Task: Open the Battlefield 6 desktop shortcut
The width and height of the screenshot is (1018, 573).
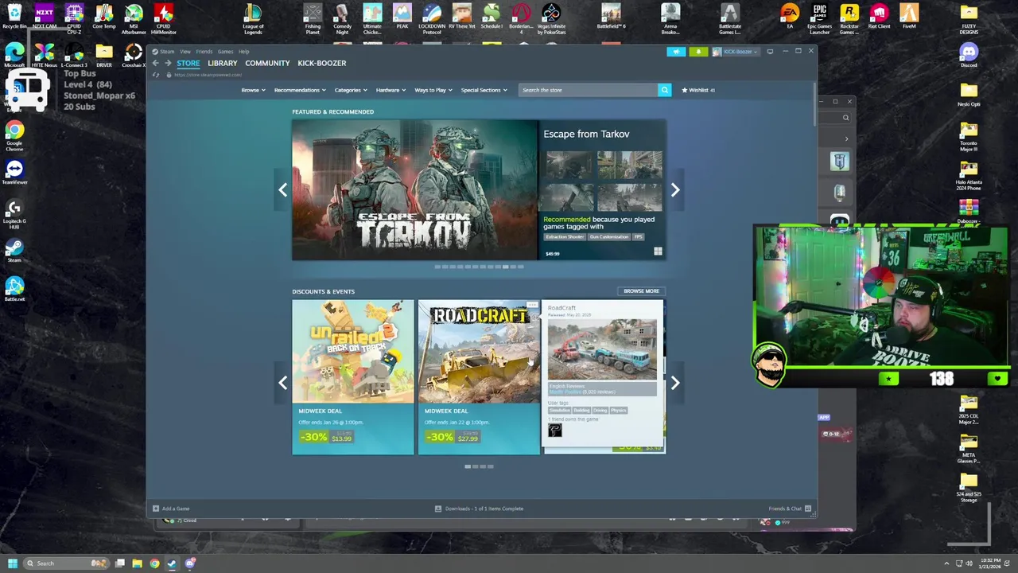Action: (611, 18)
